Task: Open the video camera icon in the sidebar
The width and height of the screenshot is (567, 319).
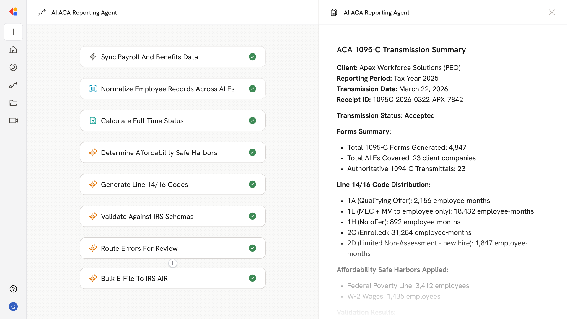Action: pos(13,121)
